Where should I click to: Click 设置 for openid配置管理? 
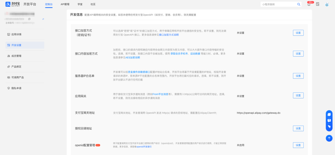(x=298, y=145)
